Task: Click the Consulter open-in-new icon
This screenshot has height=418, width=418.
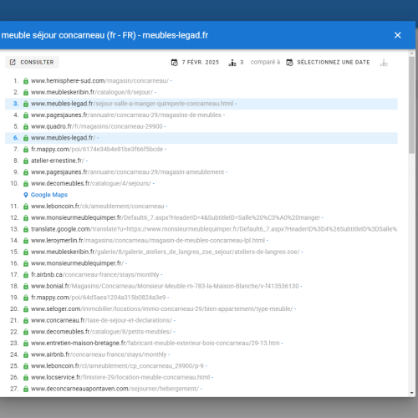Action: tap(13, 62)
